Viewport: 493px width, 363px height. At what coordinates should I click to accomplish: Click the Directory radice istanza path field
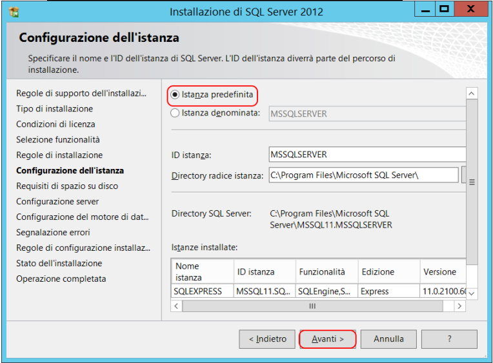[x=363, y=175]
